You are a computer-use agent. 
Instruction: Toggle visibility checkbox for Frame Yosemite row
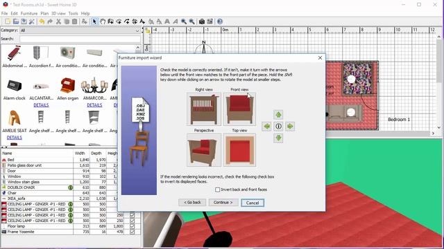(x=133, y=232)
